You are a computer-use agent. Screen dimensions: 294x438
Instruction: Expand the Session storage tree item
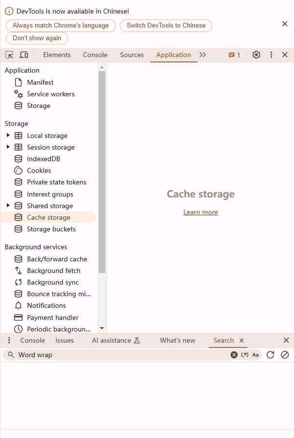click(8, 147)
